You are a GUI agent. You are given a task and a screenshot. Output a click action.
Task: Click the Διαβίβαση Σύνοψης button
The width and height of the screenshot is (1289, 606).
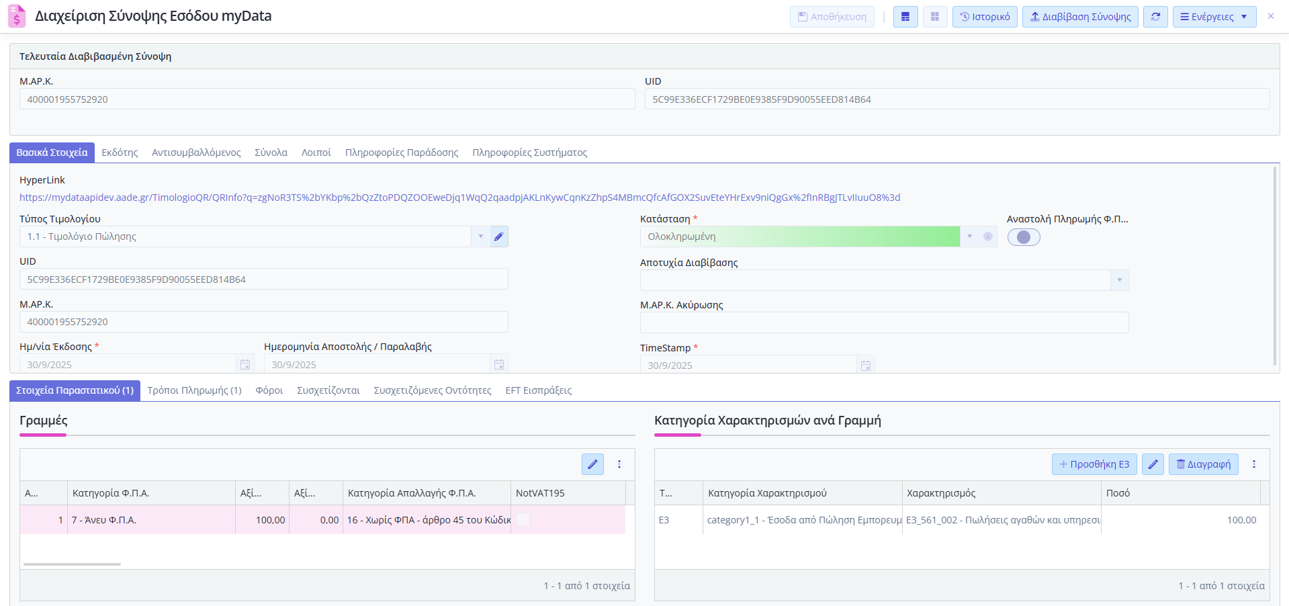click(1079, 17)
